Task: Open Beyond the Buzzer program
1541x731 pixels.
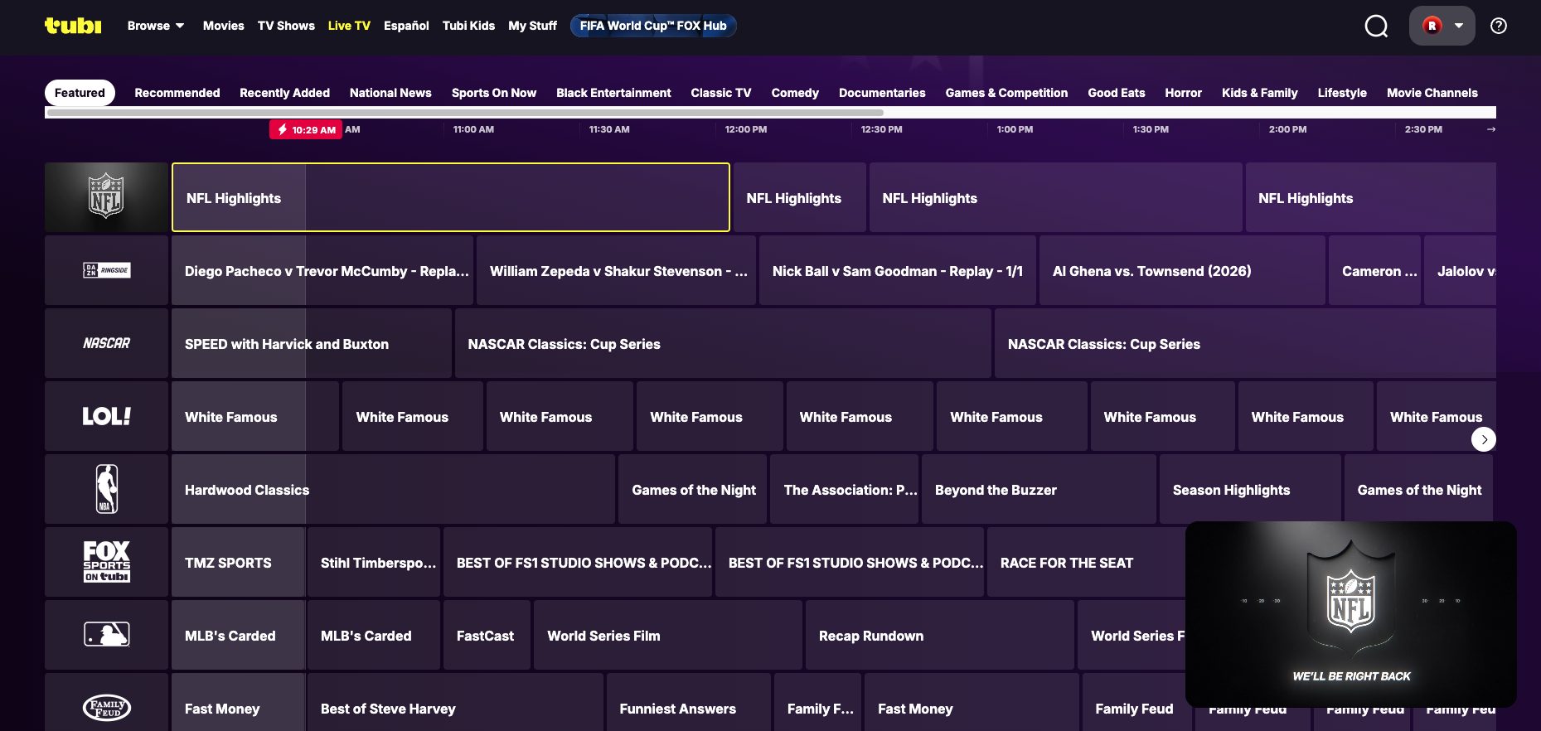Action: 1039,489
